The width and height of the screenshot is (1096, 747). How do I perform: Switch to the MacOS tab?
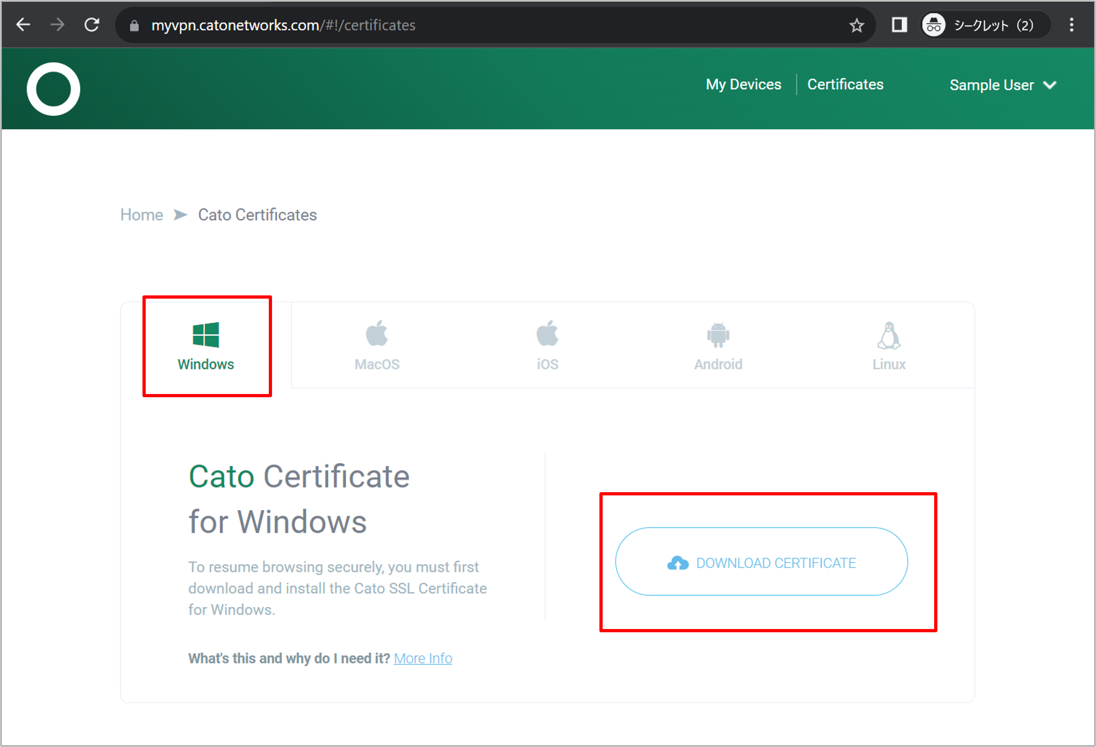point(377,346)
